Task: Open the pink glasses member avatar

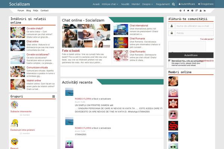Action: (173, 92)
